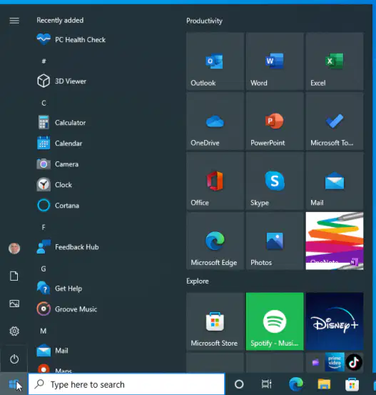
Task: Open Settings gear in Start sidebar
Action: point(14,331)
